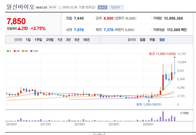196x135 pixels.
Task: Click the 하한가 5,500 lower limit text
Action: (x=124, y=30)
